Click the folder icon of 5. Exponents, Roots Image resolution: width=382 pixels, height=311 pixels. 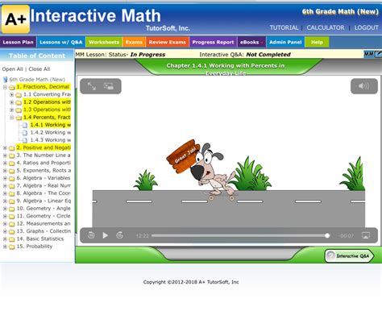click(11, 171)
